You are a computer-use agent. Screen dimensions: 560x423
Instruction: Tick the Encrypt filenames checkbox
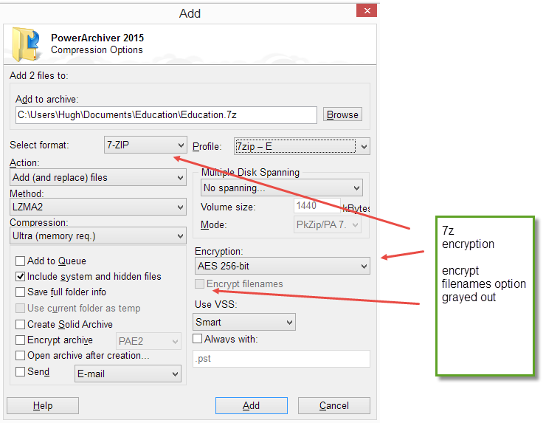pyautogui.click(x=200, y=283)
